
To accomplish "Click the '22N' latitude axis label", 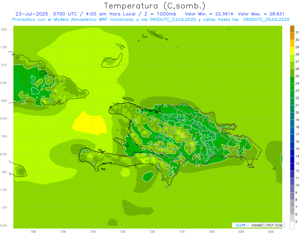I will pos(4,29).
